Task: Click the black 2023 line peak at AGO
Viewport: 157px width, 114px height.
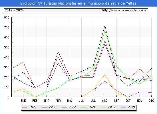Action: (105, 26)
